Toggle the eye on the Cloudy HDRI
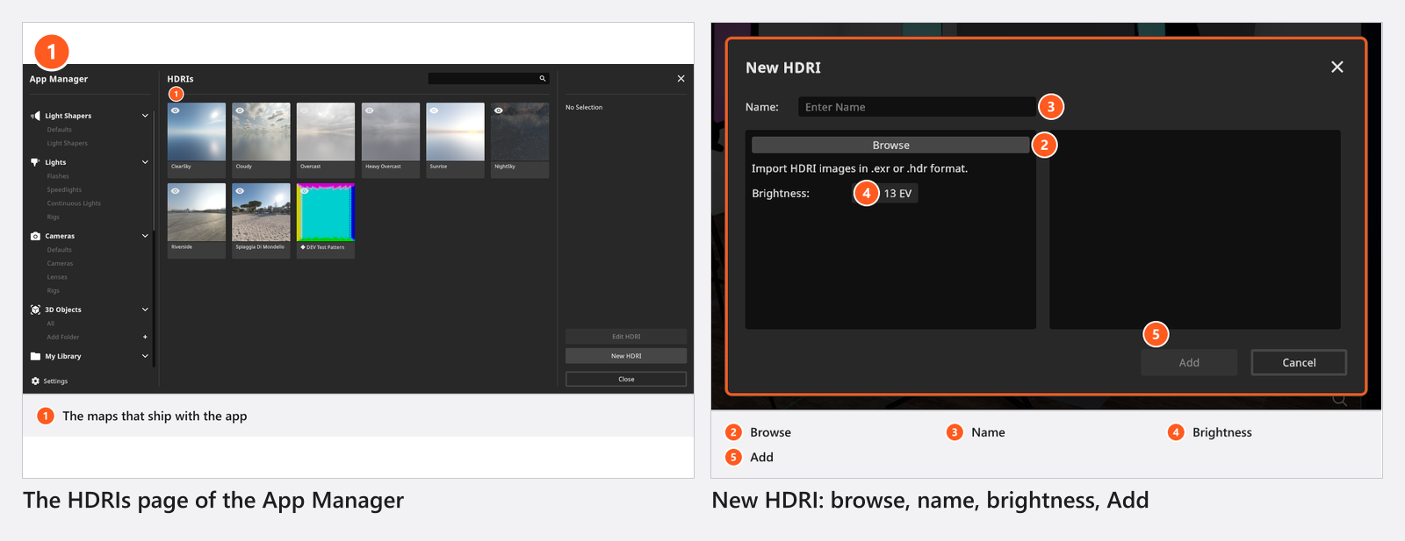Viewport: 1405px width, 541px height. (240, 110)
